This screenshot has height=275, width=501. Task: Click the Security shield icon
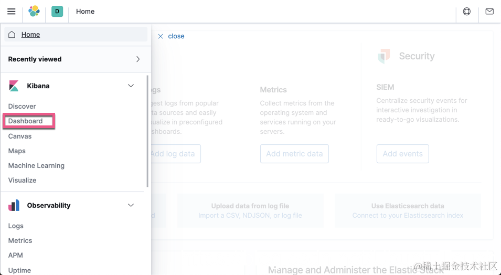tap(384, 56)
